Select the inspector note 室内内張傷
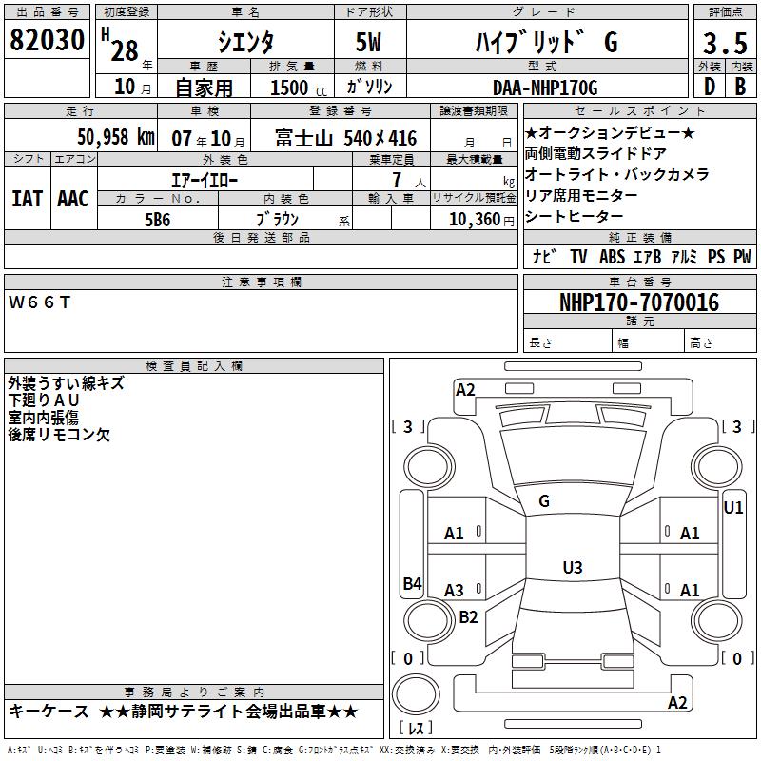The image size is (761, 761). (x=43, y=418)
